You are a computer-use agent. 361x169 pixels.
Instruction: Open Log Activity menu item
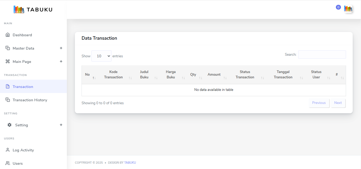(x=23, y=150)
